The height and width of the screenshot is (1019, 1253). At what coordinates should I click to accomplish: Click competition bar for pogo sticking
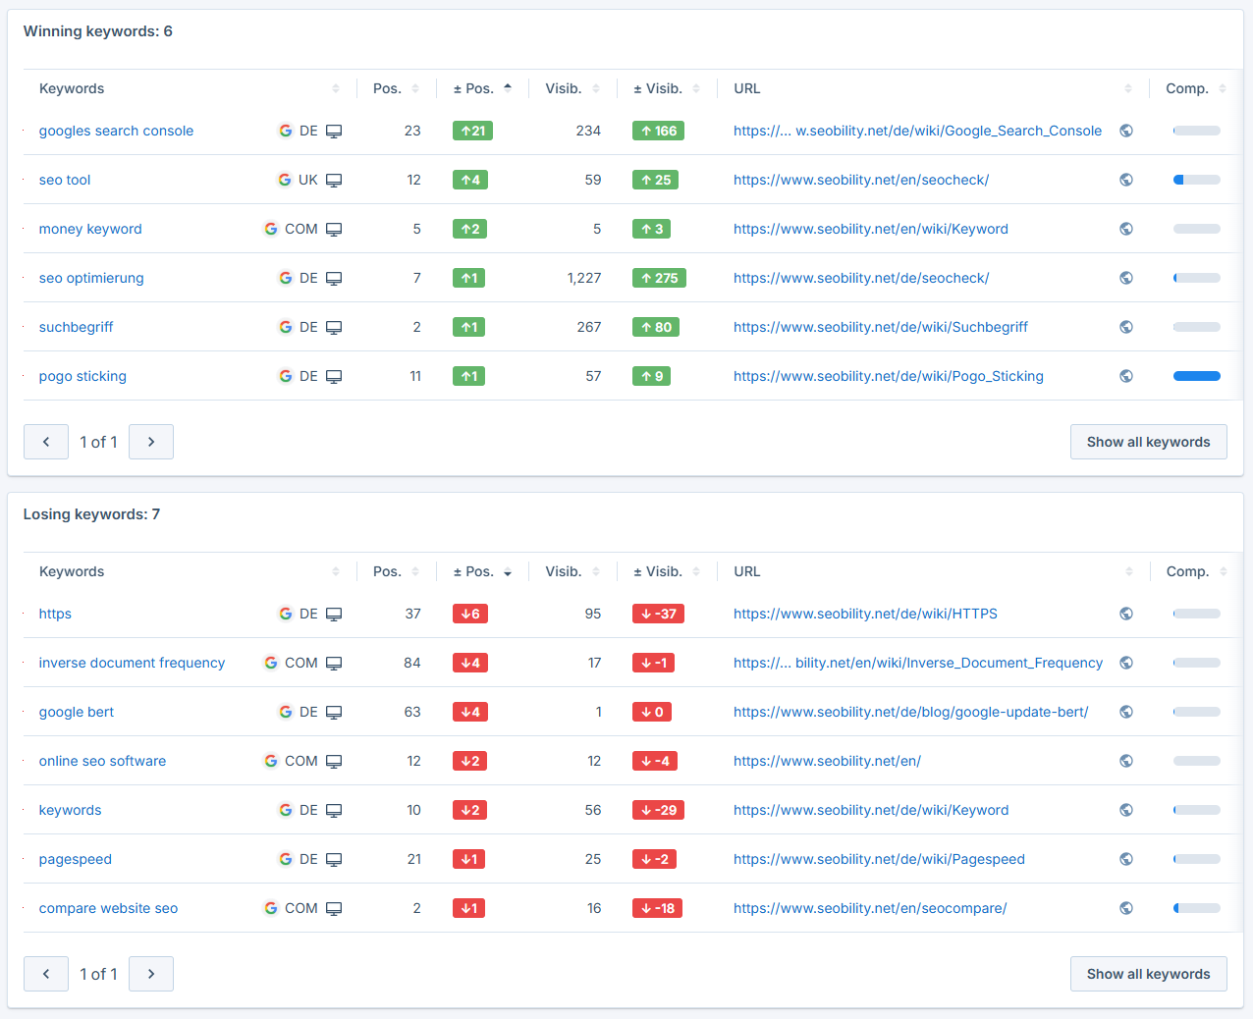(1196, 376)
